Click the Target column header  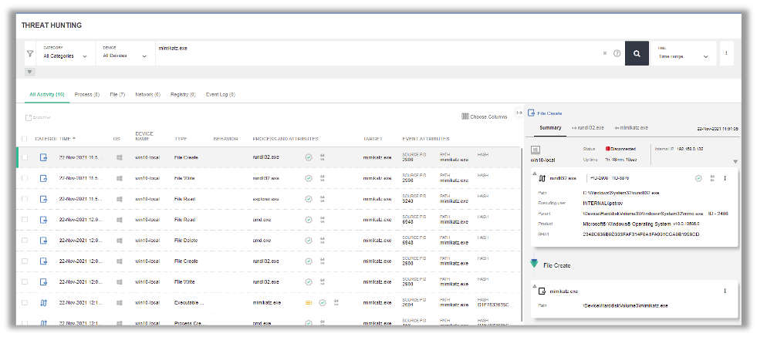(x=373, y=139)
